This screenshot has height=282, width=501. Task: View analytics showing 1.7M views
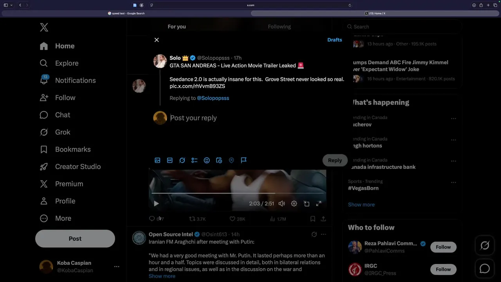tap(278, 219)
